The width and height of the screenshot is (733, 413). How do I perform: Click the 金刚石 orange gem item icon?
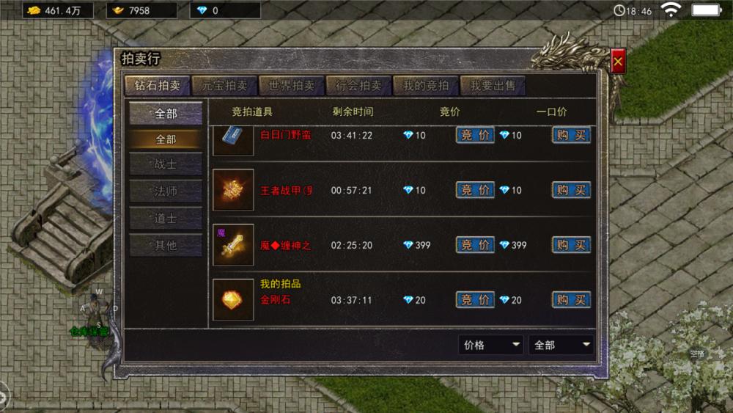(x=233, y=300)
